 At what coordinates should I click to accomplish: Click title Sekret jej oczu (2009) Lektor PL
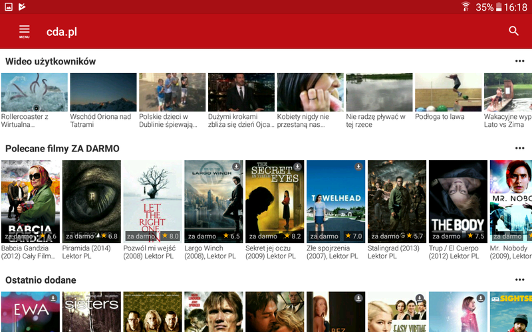271,252
